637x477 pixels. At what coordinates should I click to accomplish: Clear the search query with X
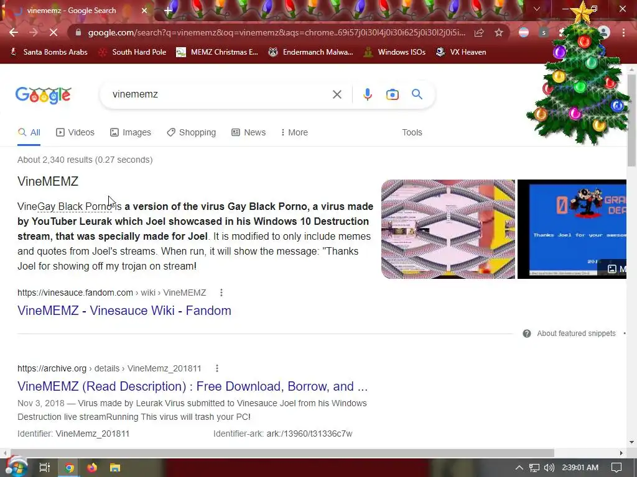pyautogui.click(x=337, y=94)
